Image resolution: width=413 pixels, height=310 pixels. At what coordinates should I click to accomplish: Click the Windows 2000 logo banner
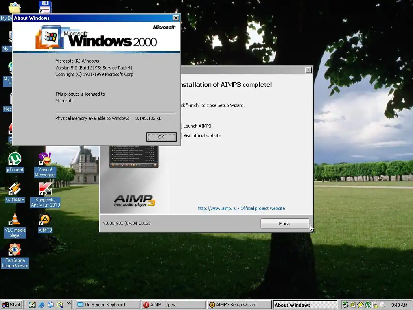pos(96,37)
